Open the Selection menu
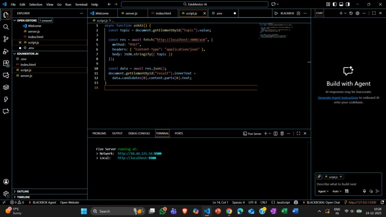 35,4
